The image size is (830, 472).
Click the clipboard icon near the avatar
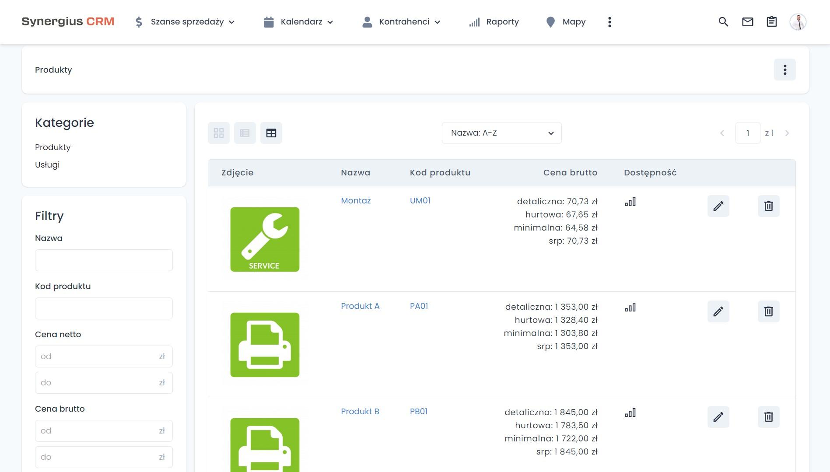pyautogui.click(x=772, y=21)
